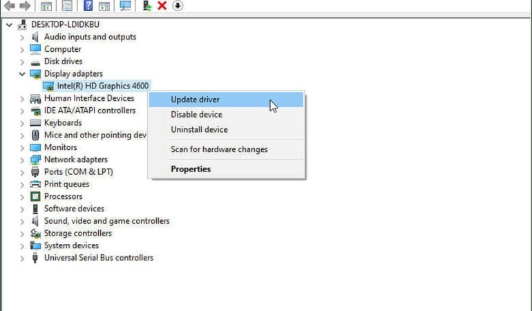532x311 pixels.
Task: Click the Forward arrow toolbar icon
Action: 25,6
